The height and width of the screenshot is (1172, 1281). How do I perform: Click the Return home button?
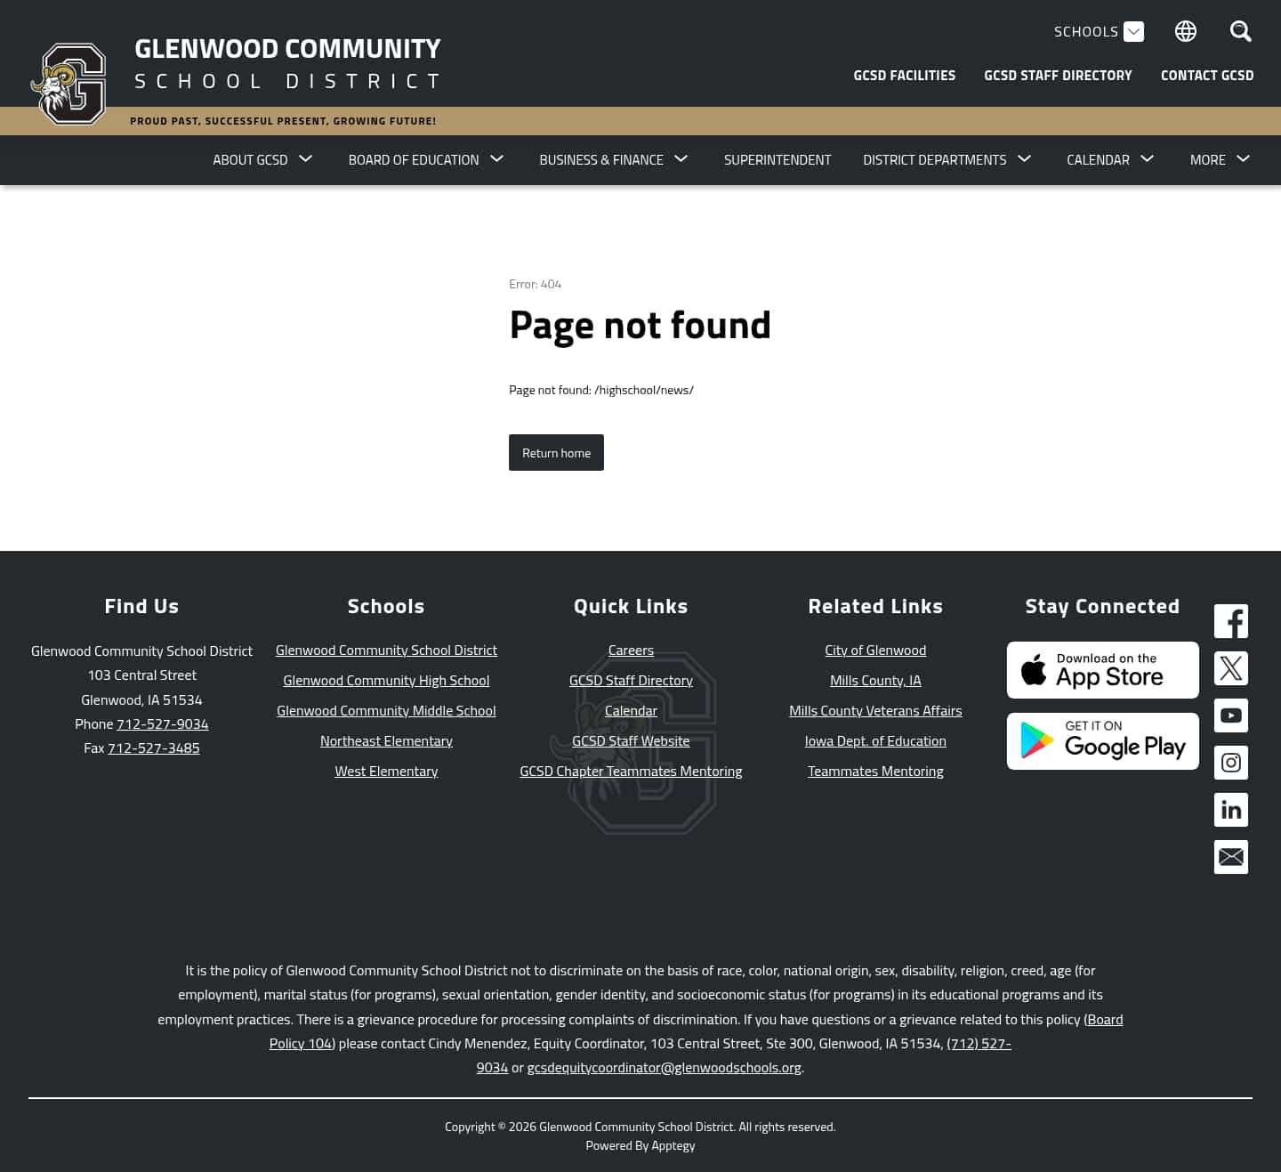tap(556, 452)
